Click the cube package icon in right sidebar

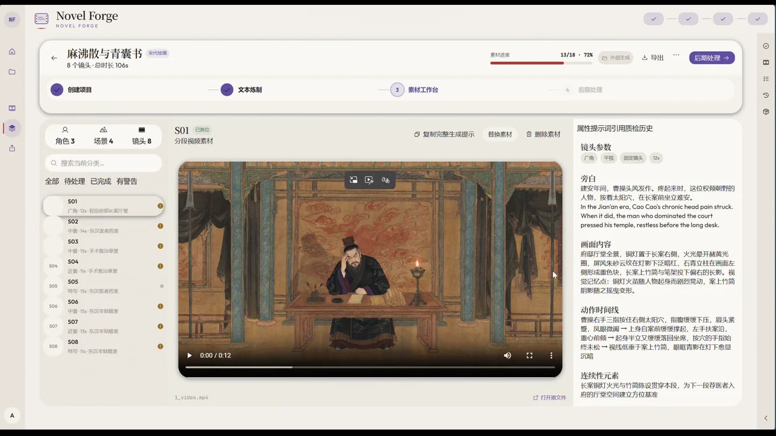click(x=766, y=111)
